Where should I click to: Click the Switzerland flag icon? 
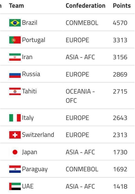15,135
